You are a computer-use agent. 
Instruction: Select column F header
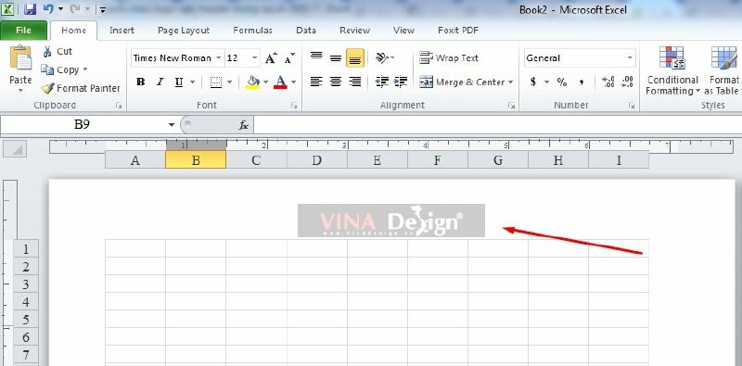tap(437, 159)
